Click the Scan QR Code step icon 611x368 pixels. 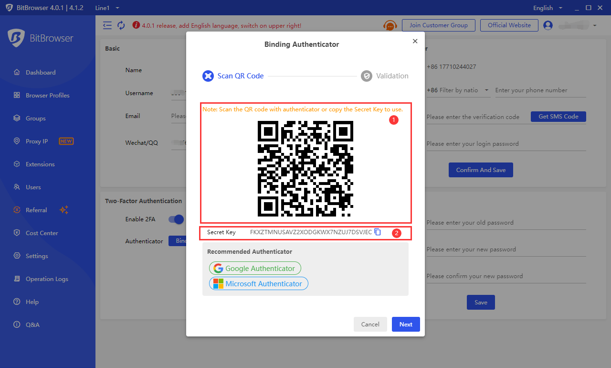tap(208, 76)
